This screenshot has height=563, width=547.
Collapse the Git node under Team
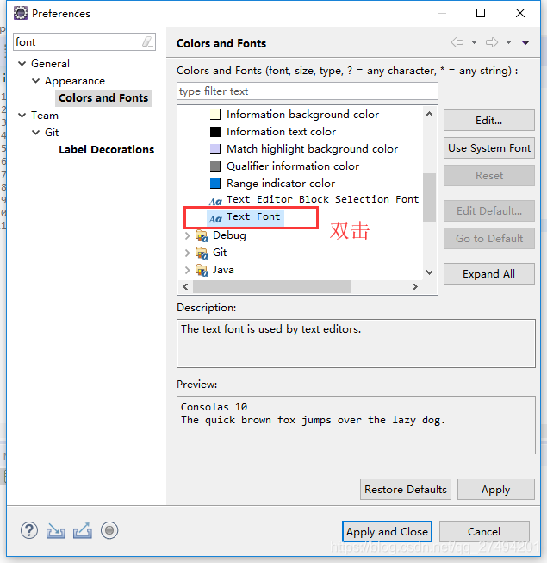tap(36, 133)
